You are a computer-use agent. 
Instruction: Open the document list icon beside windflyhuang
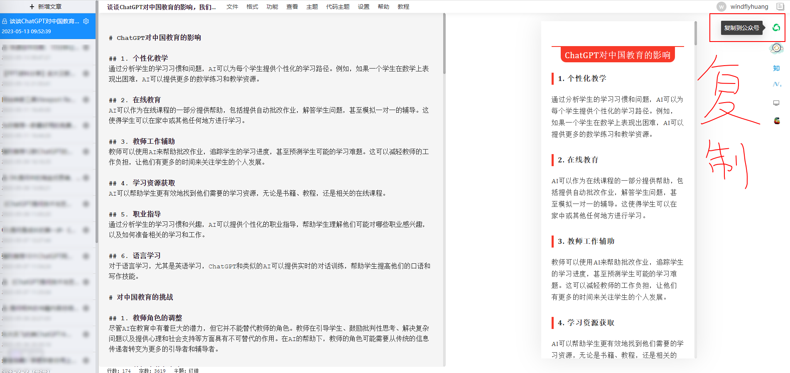pos(780,7)
